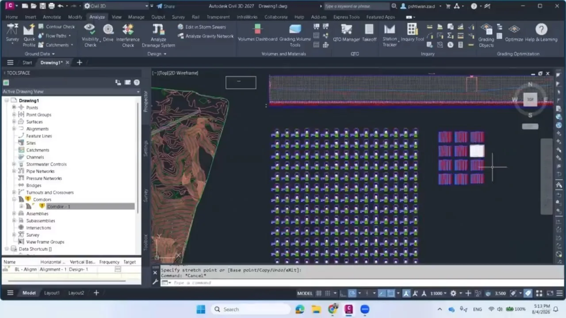Click the Quick Profile tool
Viewport: 566px width, 318px height.
point(29,35)
